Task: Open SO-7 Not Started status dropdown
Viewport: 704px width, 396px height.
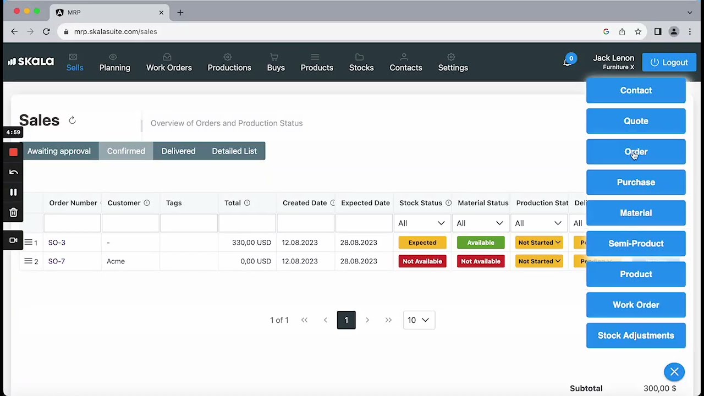Action: pyautogui.click(x=539, y=261)
